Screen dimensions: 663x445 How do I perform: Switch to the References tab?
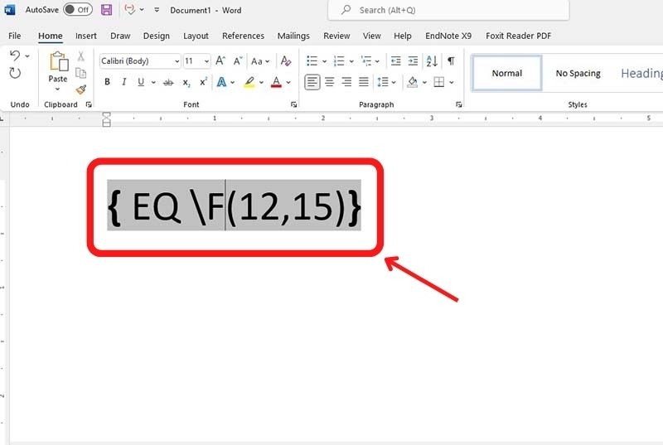[x=243, y=36]
